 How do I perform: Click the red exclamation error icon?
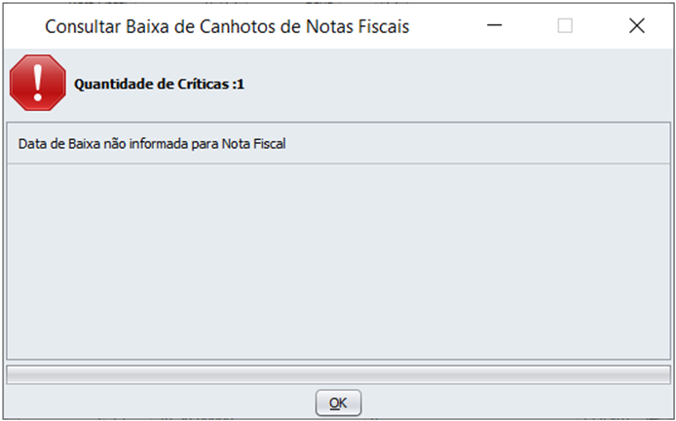point(37,84)
